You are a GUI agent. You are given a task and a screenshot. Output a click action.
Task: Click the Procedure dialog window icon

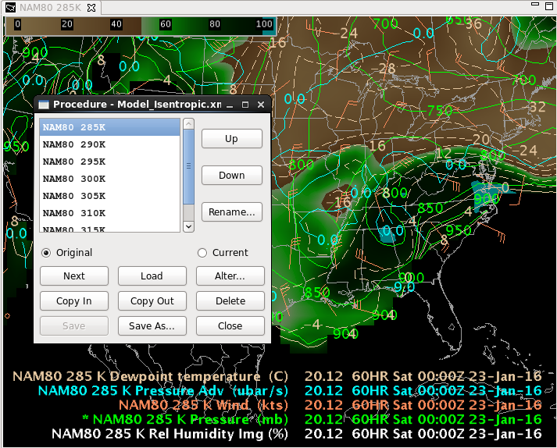[43, 105]
